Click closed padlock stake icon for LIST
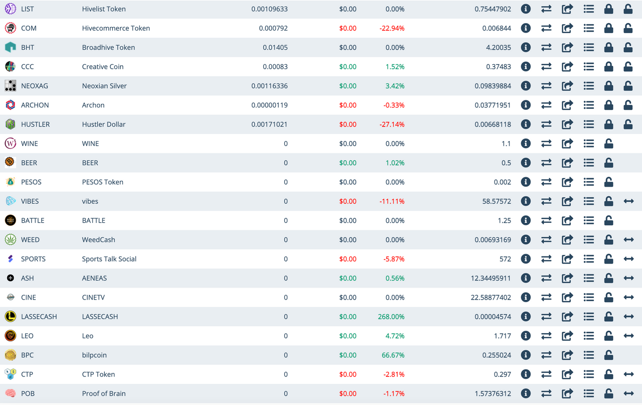This screenshot has height=405, width=642. pos(608,9)
